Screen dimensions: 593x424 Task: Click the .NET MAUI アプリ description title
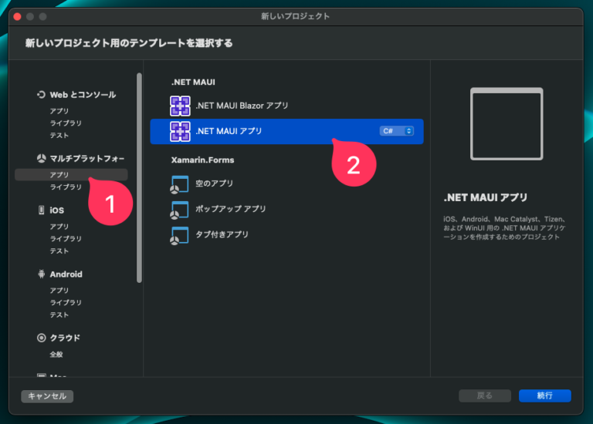tap(486, 197)
